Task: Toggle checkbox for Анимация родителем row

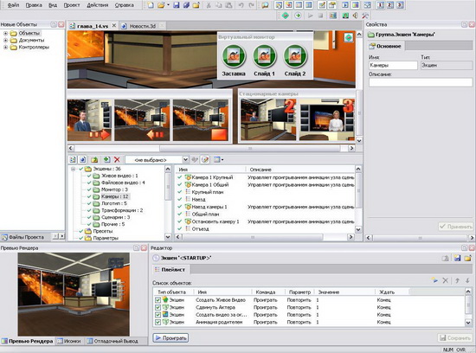Action: (158, 323)
